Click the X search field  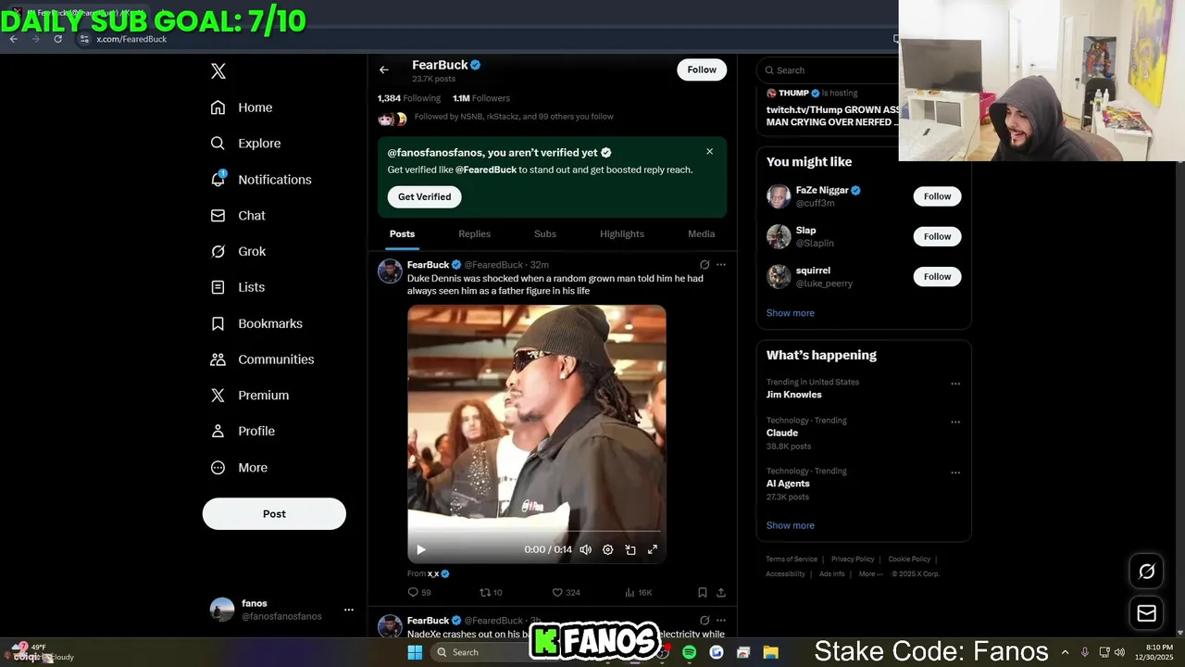click(x=829, y=70)
